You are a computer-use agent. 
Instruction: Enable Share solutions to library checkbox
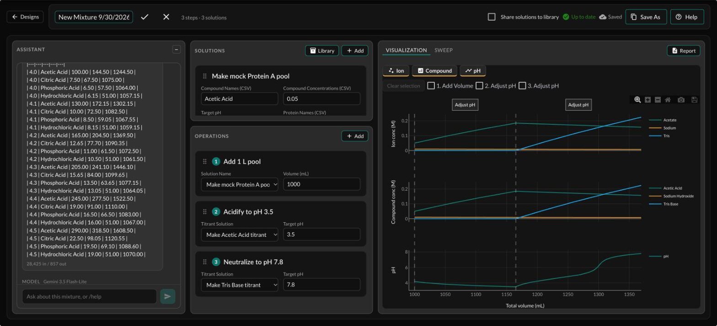click(x=492, y=17)
